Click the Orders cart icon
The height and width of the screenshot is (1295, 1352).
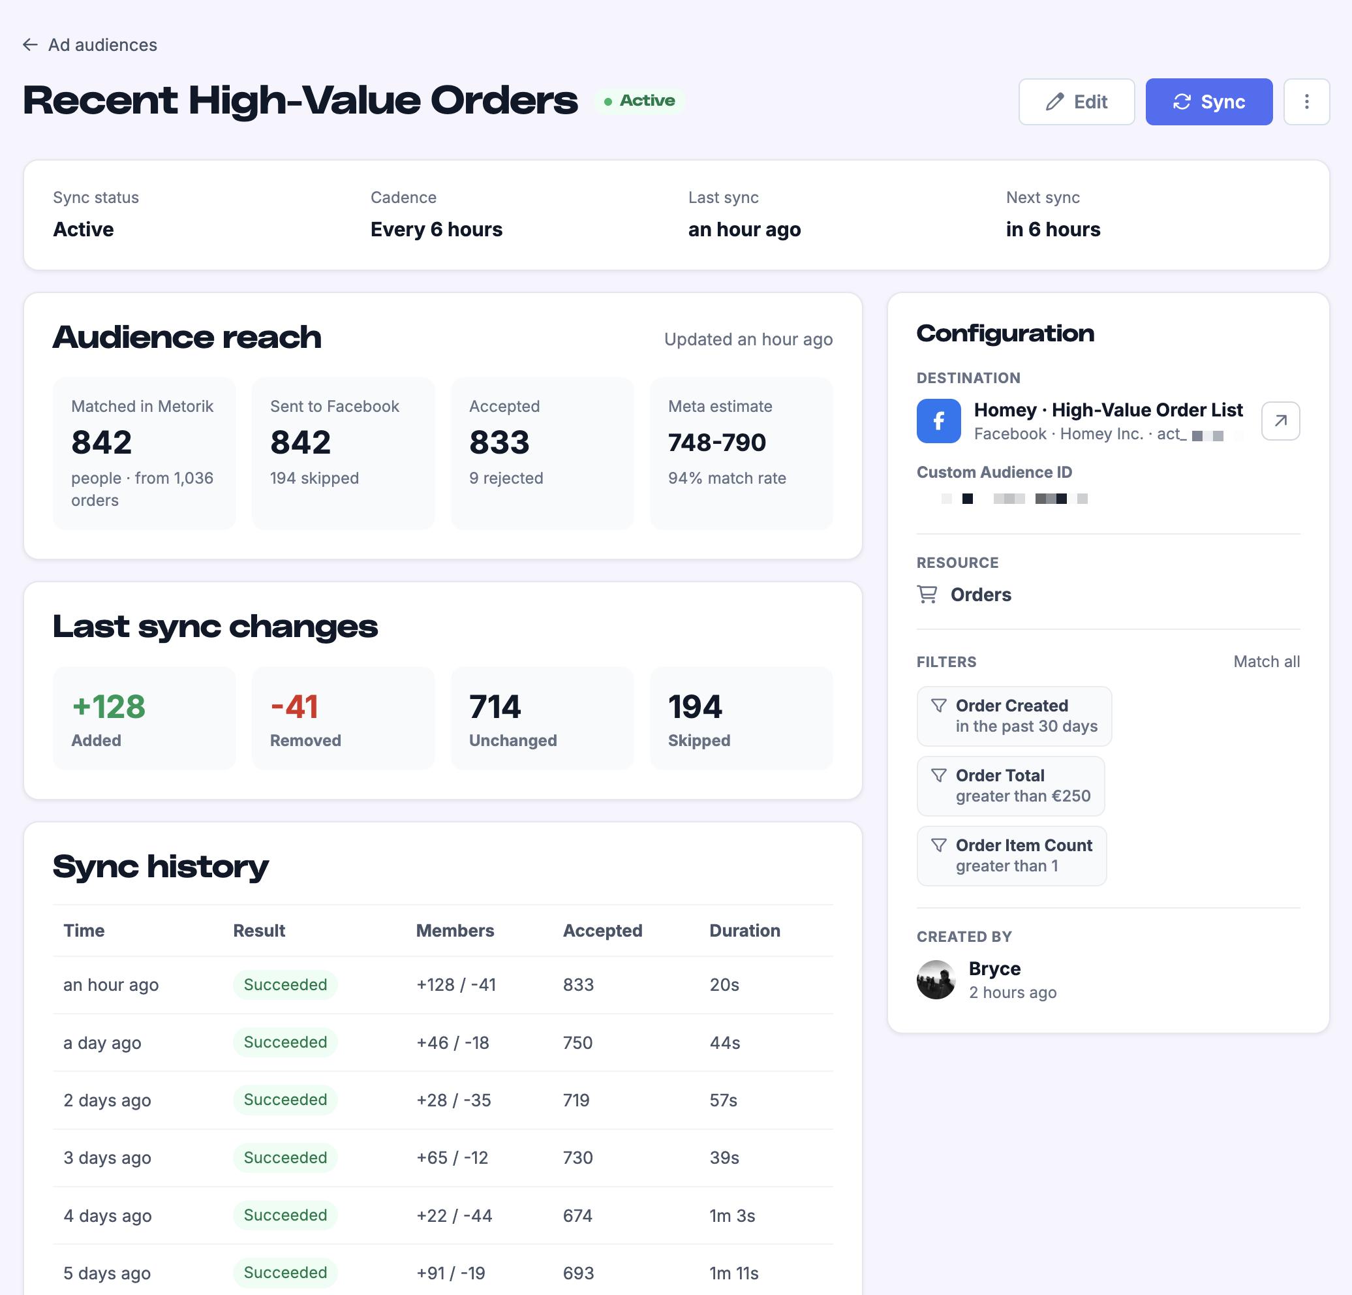[927, 594]
